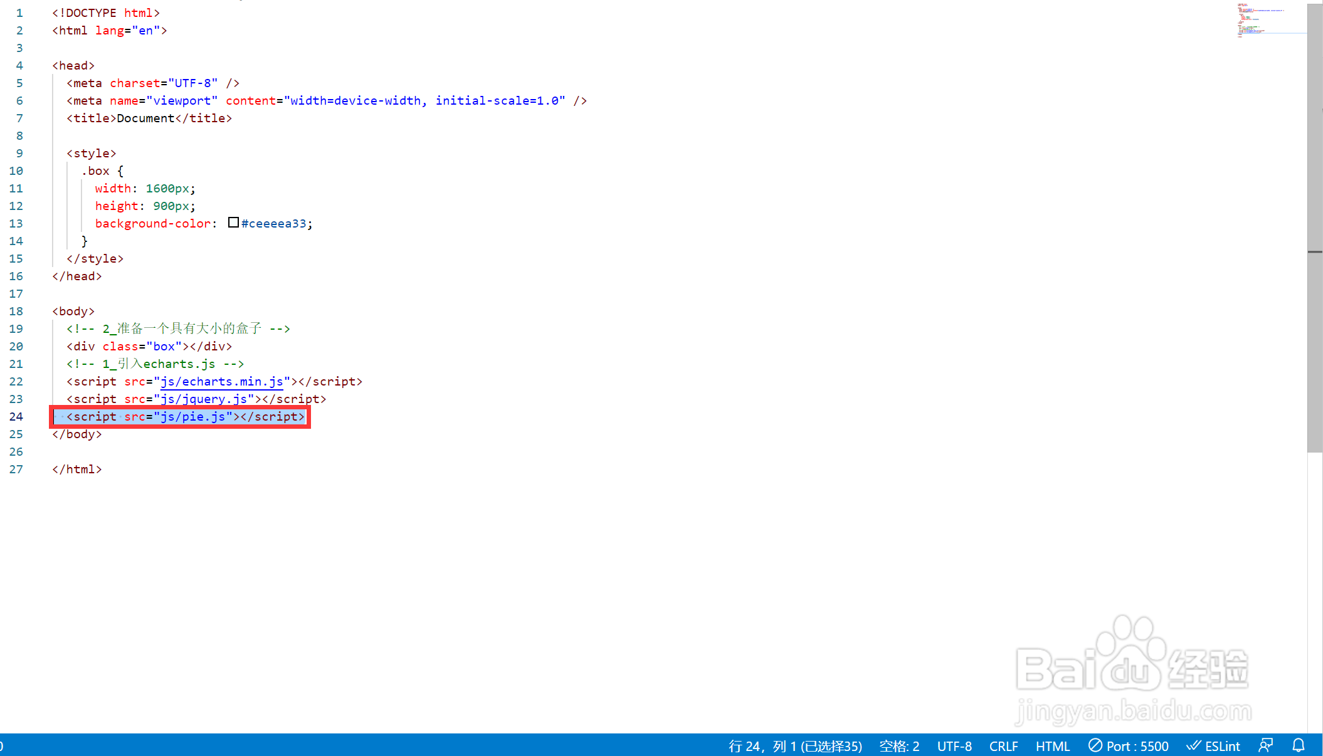This screenshot has width=1323, height=756.
Task: Select the UTF-8 encoding status item
Action: coord(954,746)
